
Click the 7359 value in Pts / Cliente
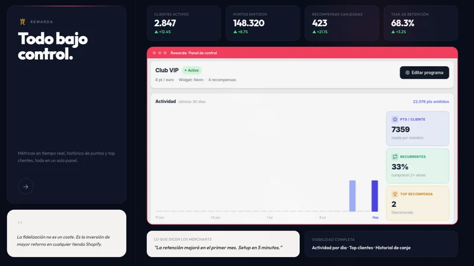click(x=401, y=129)
